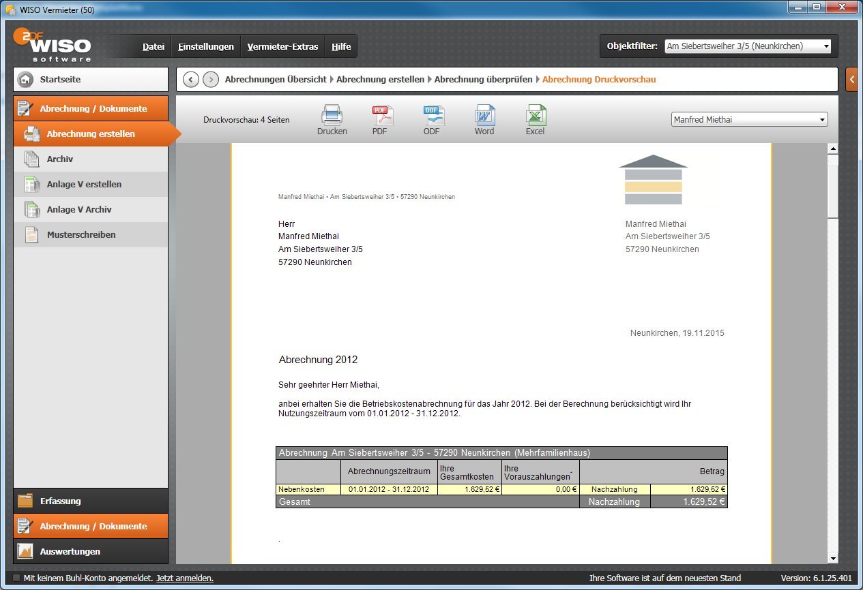863x590 pixels.
Task: Click the Abrechnungen Übersicht breadcrumb
Action: [x=276, y=80]
